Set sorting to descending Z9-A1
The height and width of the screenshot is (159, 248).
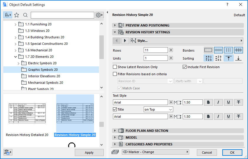(x=218, y=58)
